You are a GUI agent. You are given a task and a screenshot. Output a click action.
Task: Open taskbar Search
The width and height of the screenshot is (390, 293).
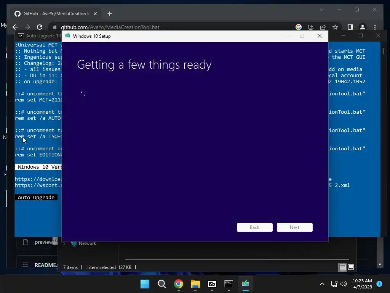[x=161, y=284]
